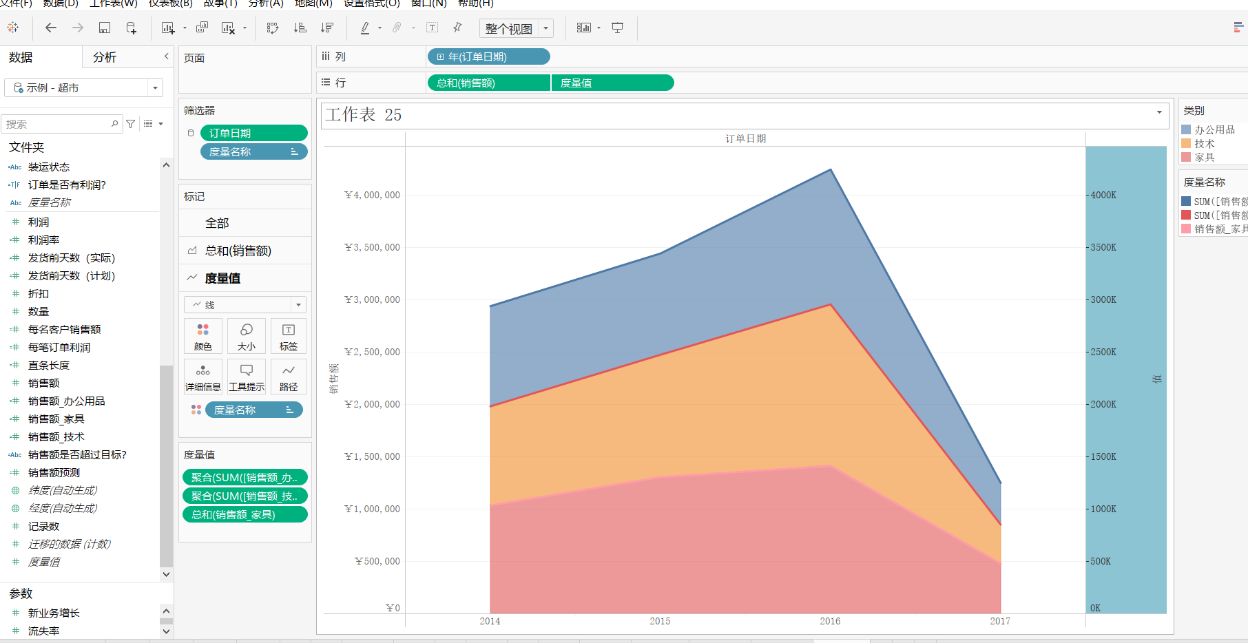The height and width of the screenshot is (643, 1248).
Task: Click the 技术 legend color swatch
Action: (1186, 143)
